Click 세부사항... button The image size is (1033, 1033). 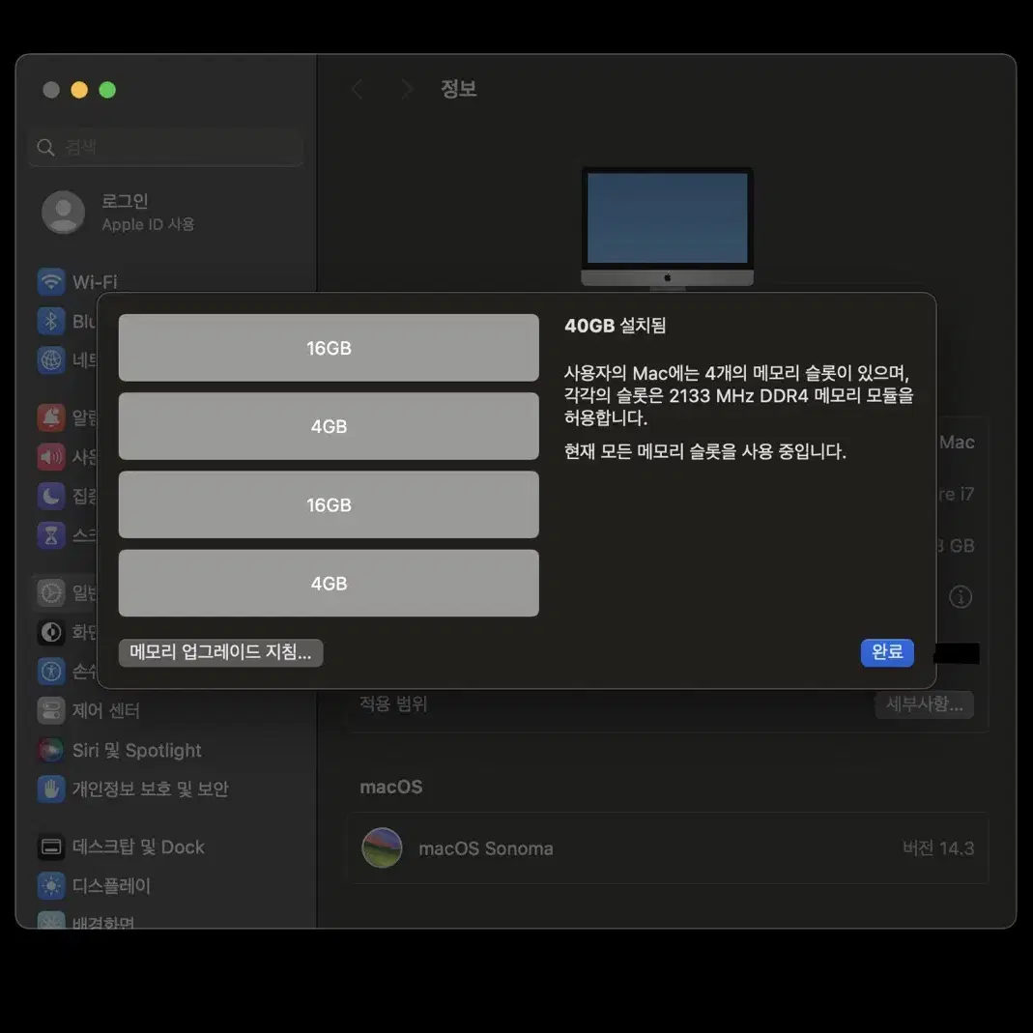[925, 704]
